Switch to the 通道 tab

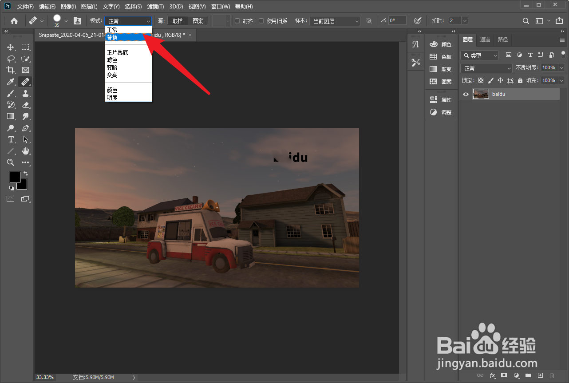point(485,39)
